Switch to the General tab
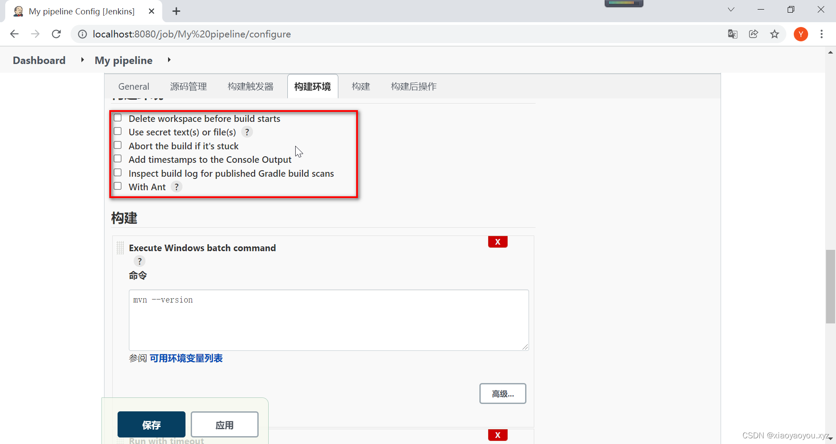 (x=134, y=87)
